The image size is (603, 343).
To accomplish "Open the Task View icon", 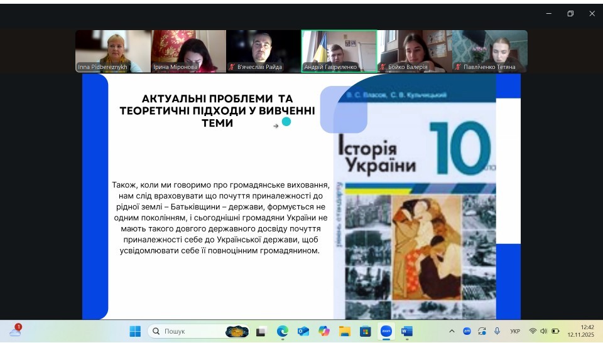I will 261,331.
